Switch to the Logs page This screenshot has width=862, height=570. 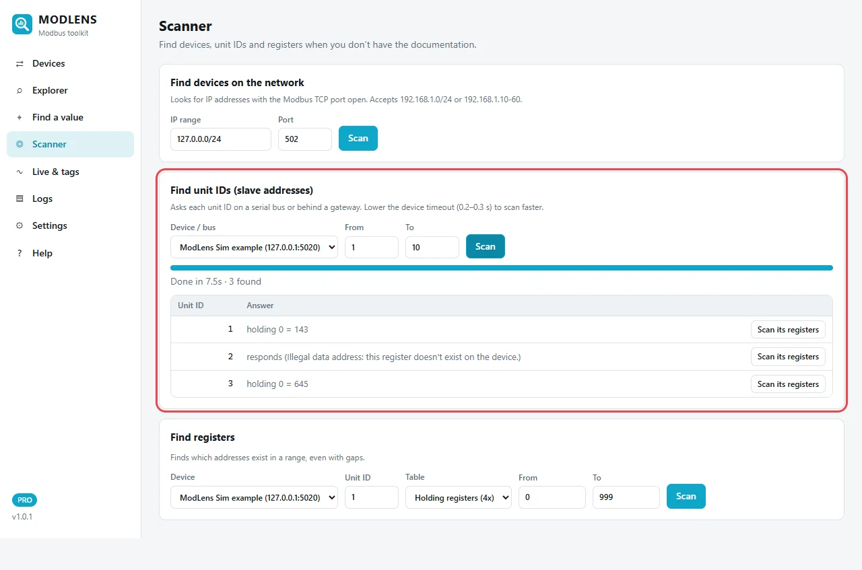click(x=70, y=199)
